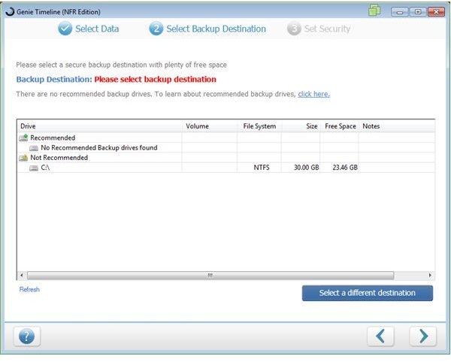This screenshot has width=451, height=362.
Task: Click the step 2 number icon
Action: [156, 29]
